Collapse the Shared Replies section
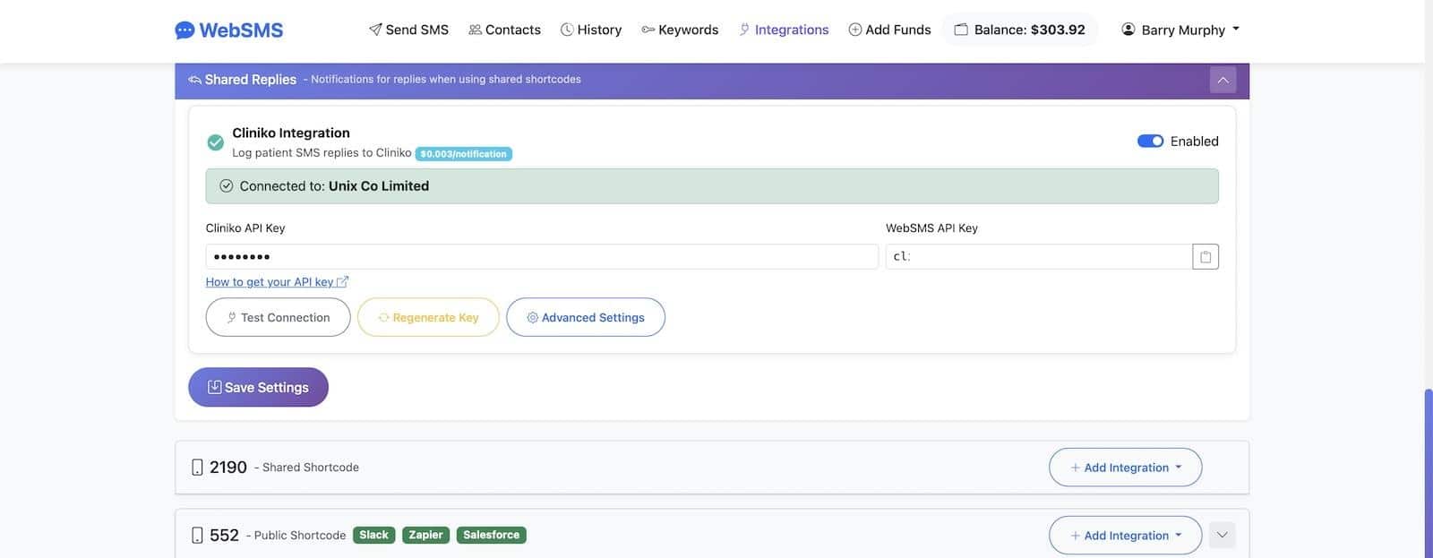Screen dimensions: 1433x558 click(1223, 80)
